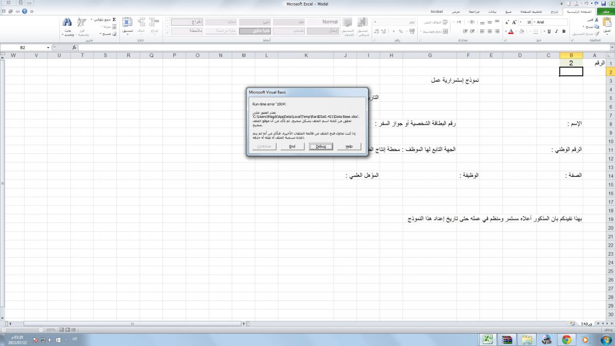Viewport: 615px width, 346px height.
Task: Click the Borders icon in the font group
Action: [x=536, y=31]
